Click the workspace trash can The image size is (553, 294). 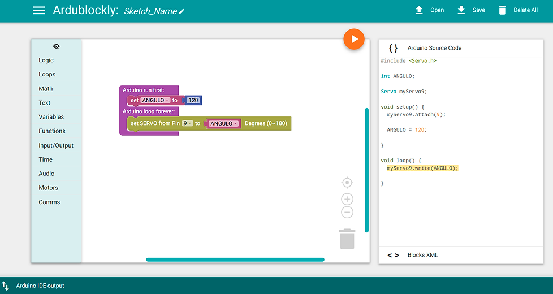[x=347, y=239]
